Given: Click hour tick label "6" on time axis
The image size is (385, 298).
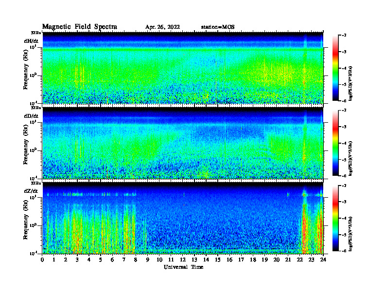Looking at the screenshot, I should coord(112,260).
